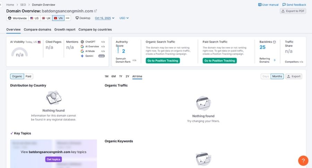
Task: Select the All time range
Action: [x=137, y=76]
